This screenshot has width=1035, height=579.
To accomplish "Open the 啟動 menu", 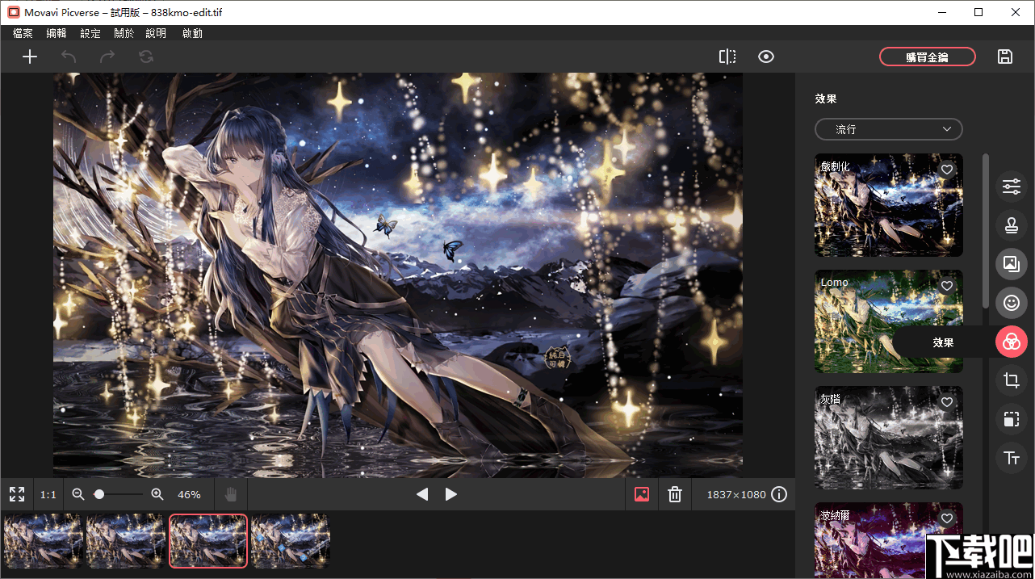I will tap(192, 33).
